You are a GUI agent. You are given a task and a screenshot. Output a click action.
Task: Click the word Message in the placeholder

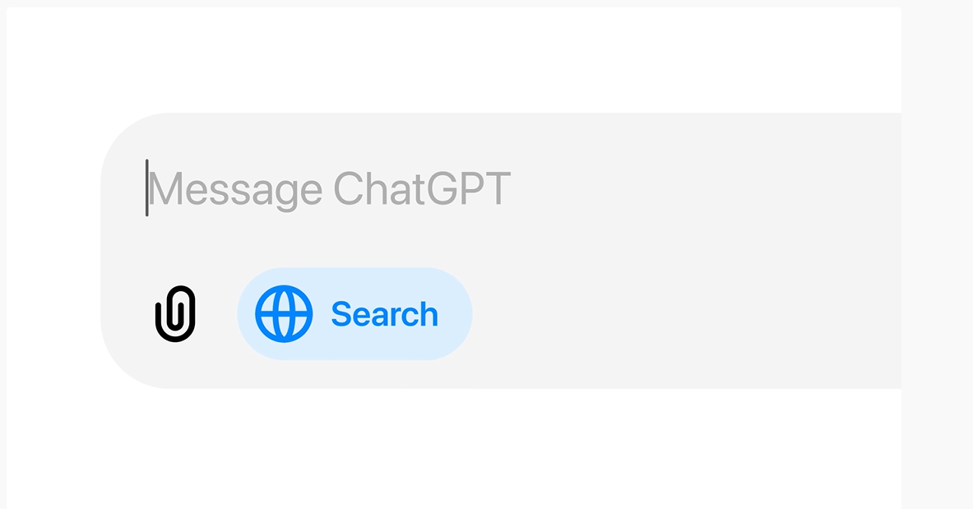click(x=235, y=190)
